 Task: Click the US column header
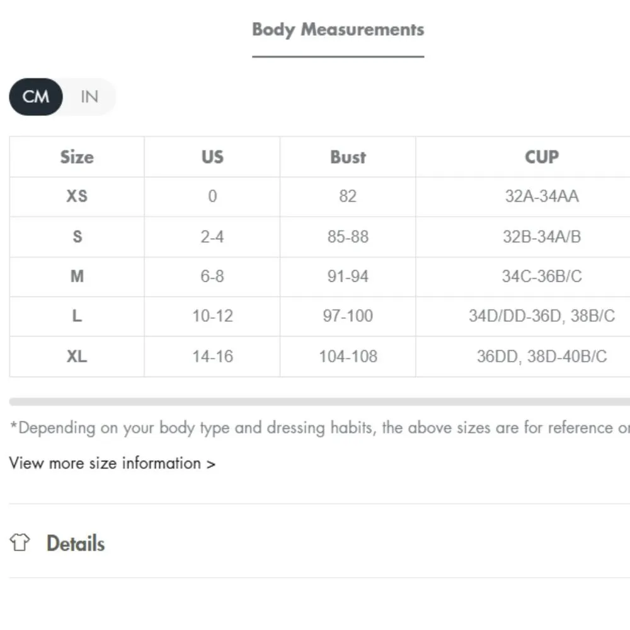[x=212, y=157]
